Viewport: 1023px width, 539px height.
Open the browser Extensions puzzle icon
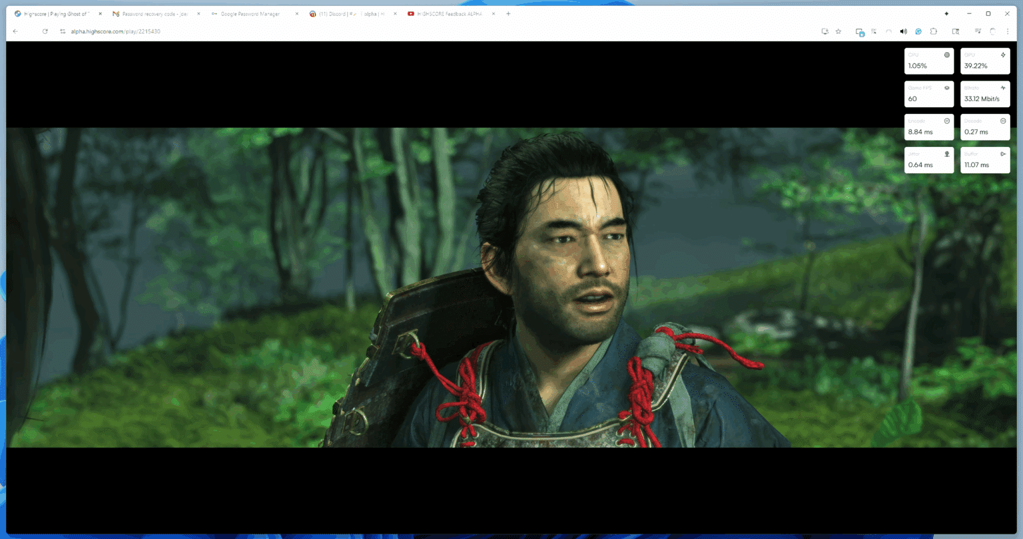pyautogui.click(x=933, y=31)
